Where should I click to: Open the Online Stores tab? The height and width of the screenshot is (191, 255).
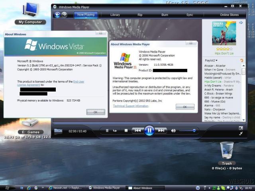click(229, 15)
